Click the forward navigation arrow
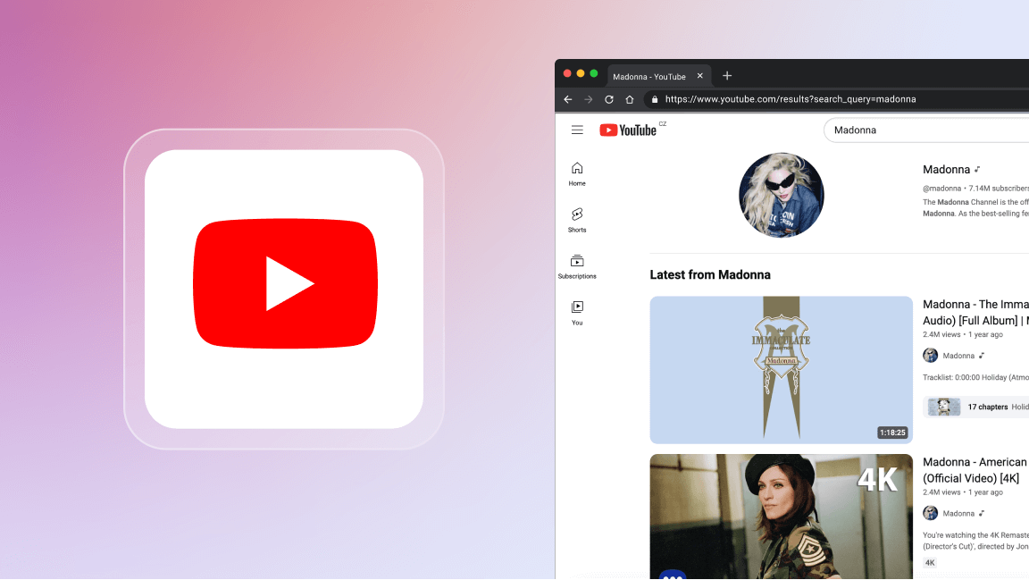The image size is (1029, 580). click(x=589, y=99)
